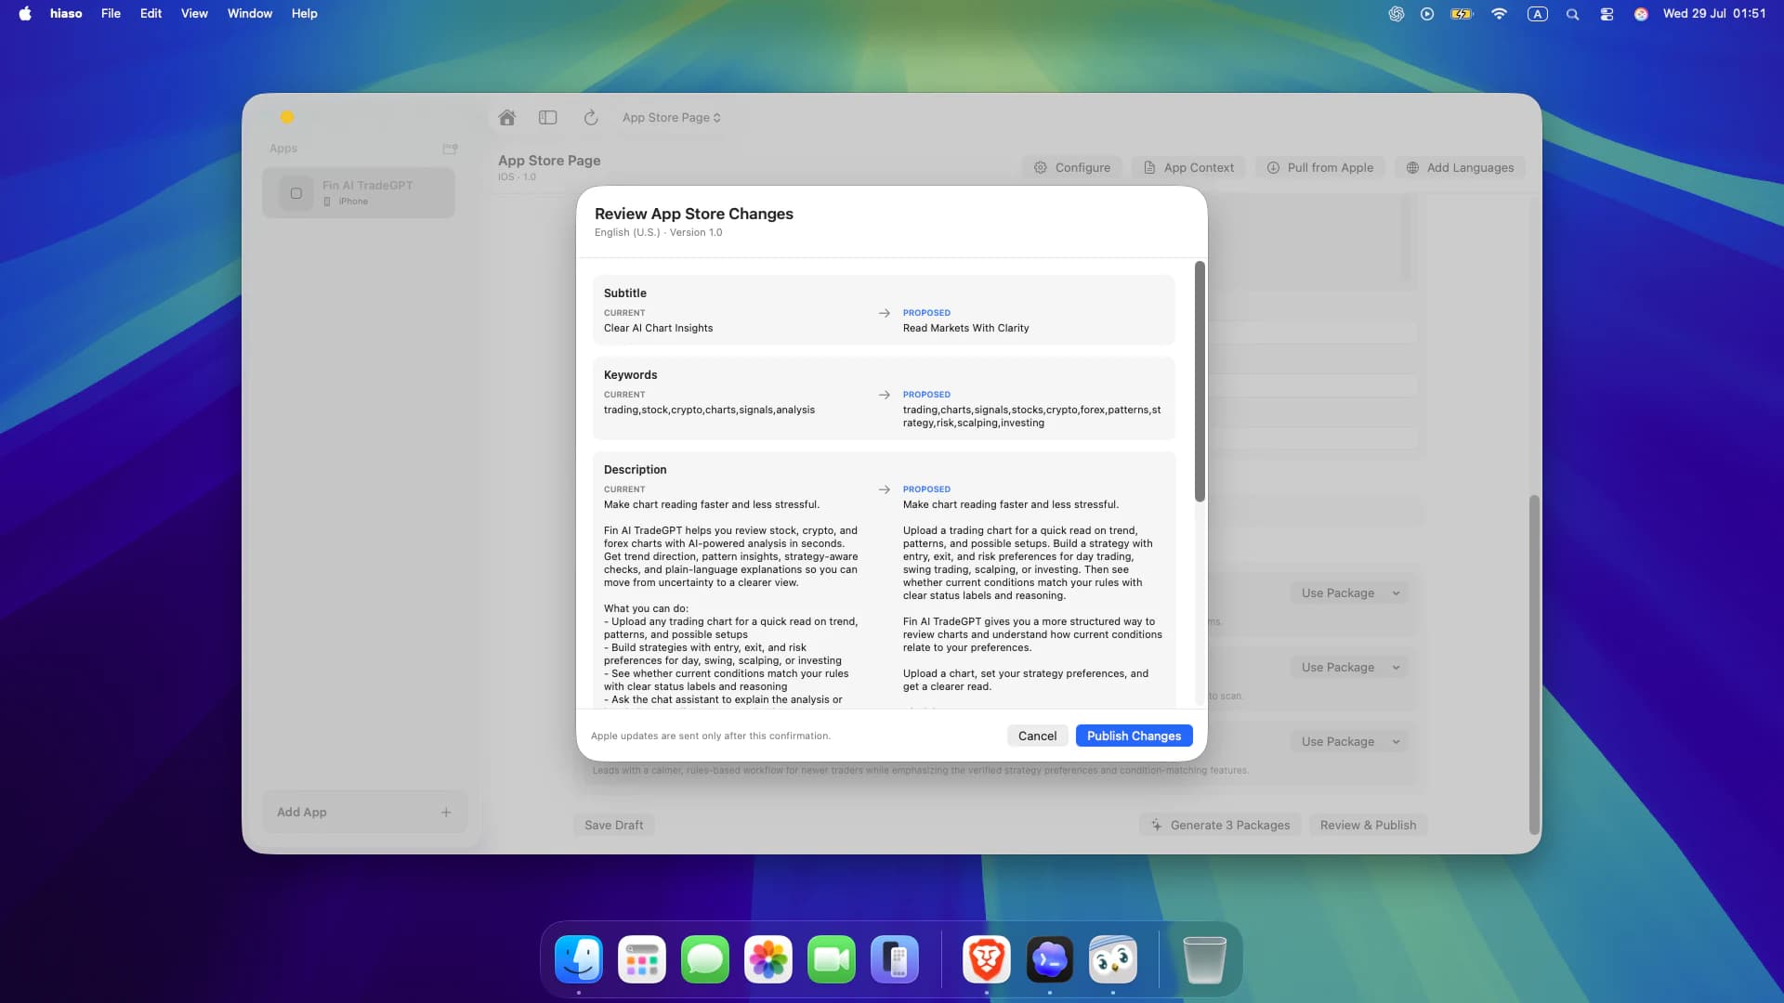
Task: Open the Apple menu
Action: click(25, 13)
